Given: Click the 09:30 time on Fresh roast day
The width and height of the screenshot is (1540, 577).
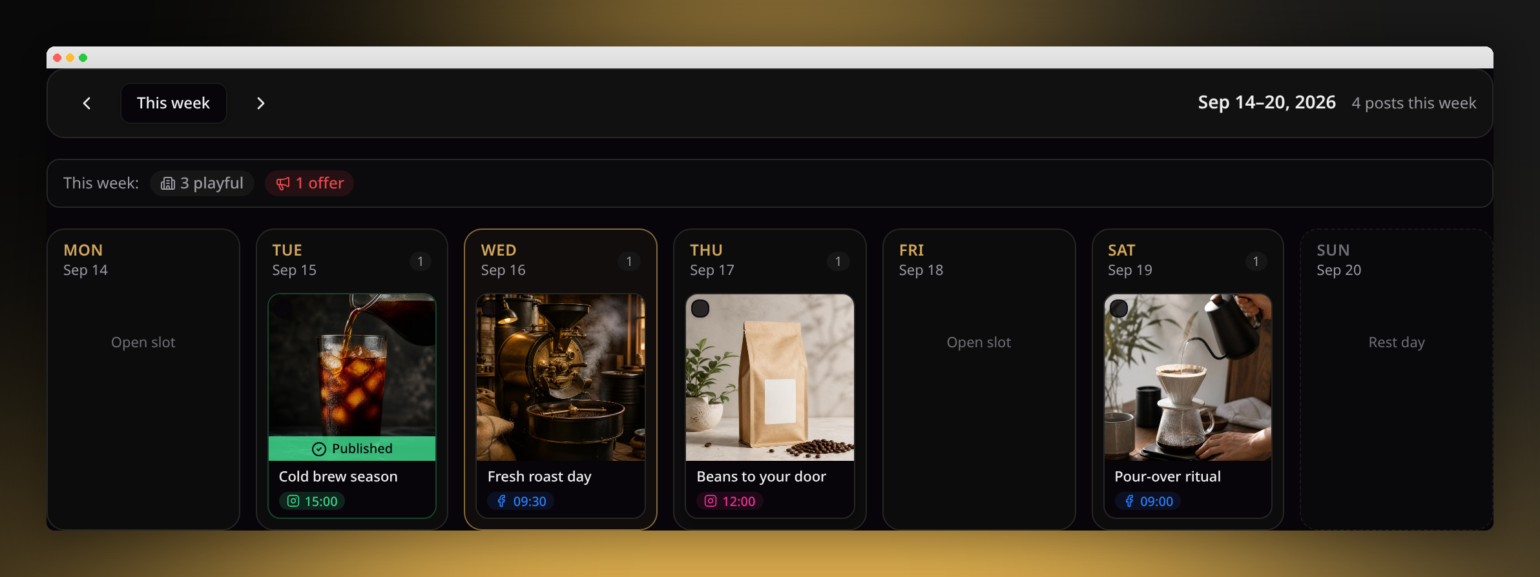Looking at the screenshot, I should click(530, 501).
